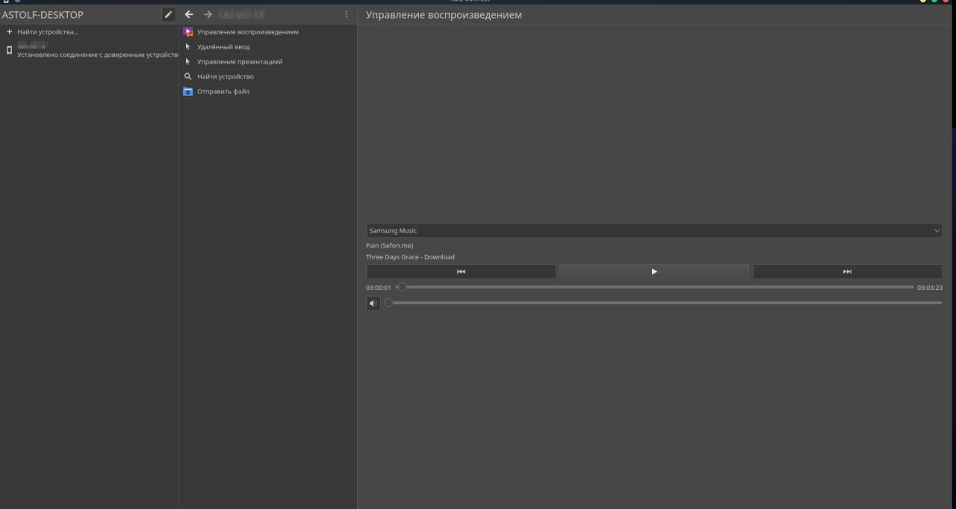Click the magnifier icon beside Найти устройство

pyautogui.click(x=188, y=77)
